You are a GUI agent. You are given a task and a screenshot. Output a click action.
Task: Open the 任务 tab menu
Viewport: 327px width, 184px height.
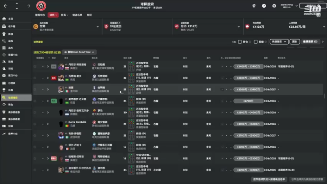pyautogui.click(x=65, y=15)
